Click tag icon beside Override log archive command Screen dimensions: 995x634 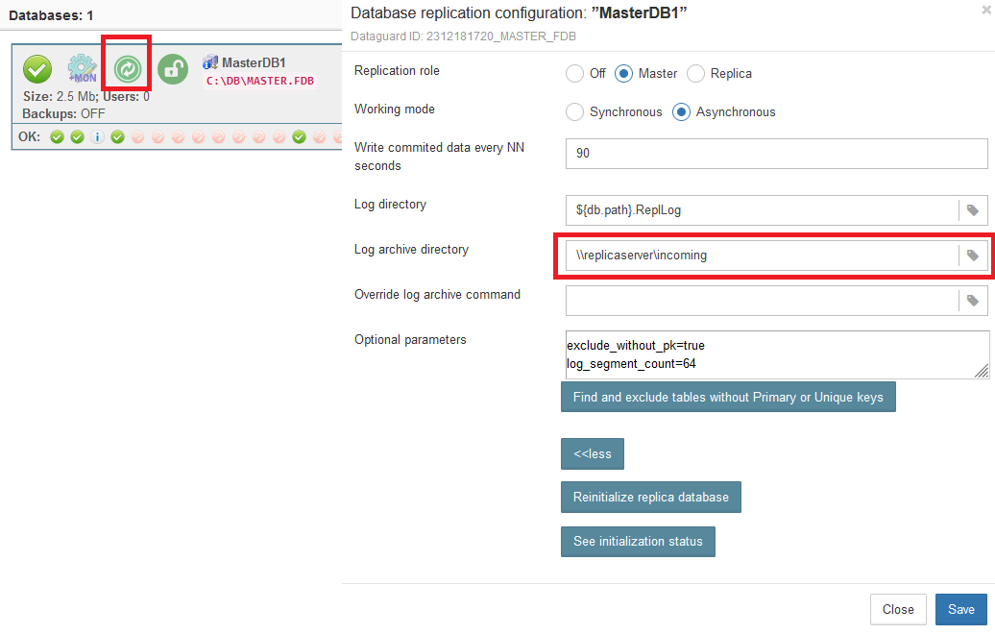click(x=972, y=301)
